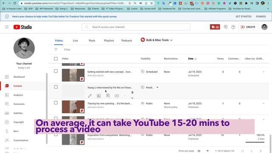Select checkbox for Tracing my new painting video

point(56,103)
